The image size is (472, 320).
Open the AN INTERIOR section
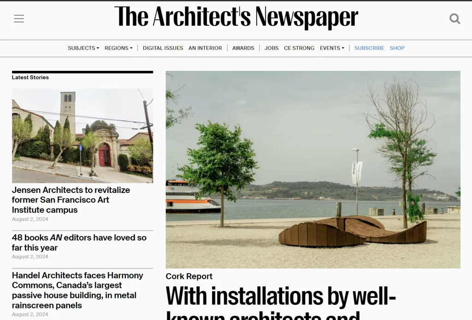(x=205, y=48)
